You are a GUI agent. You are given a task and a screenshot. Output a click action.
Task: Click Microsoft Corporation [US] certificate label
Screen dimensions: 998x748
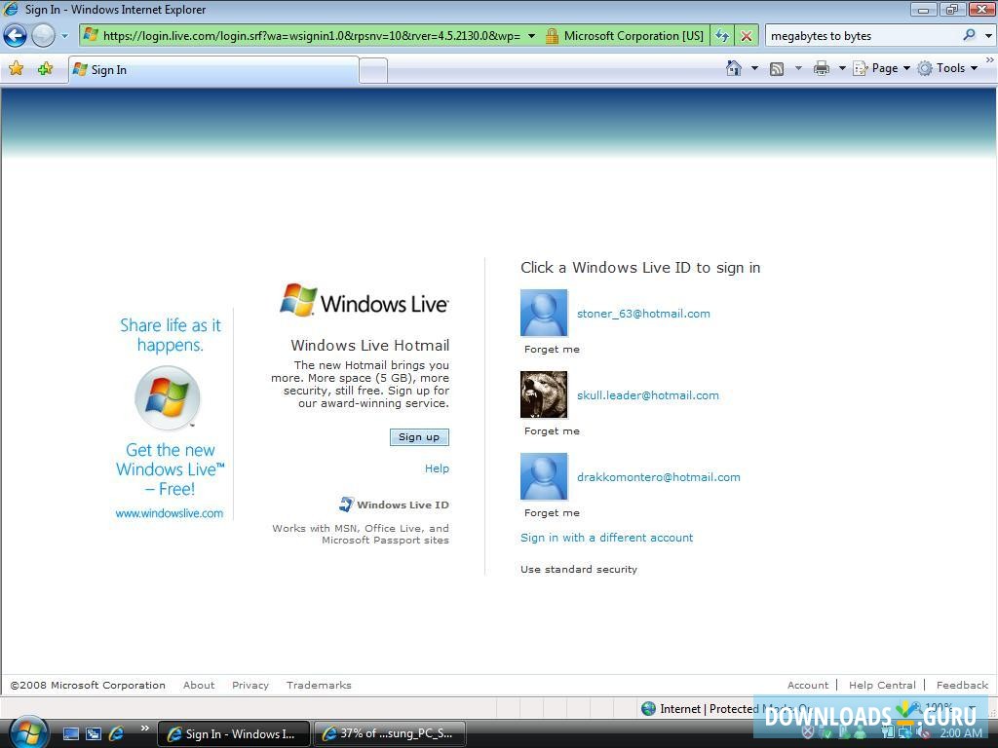click(633, 36)
